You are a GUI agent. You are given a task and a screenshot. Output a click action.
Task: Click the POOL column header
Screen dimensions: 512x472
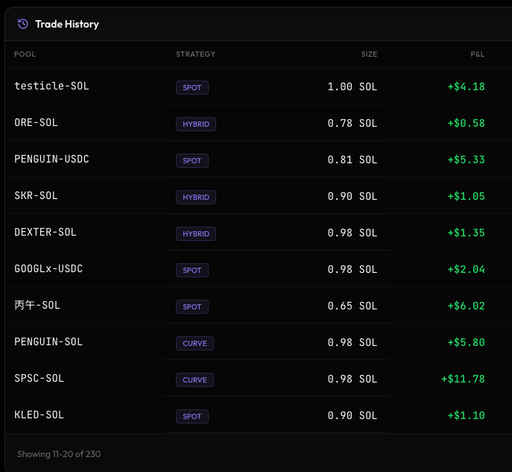(25, 54)
